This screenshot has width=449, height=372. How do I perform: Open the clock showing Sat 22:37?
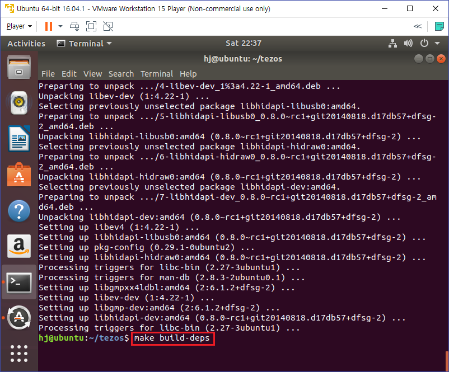[244, 43]
